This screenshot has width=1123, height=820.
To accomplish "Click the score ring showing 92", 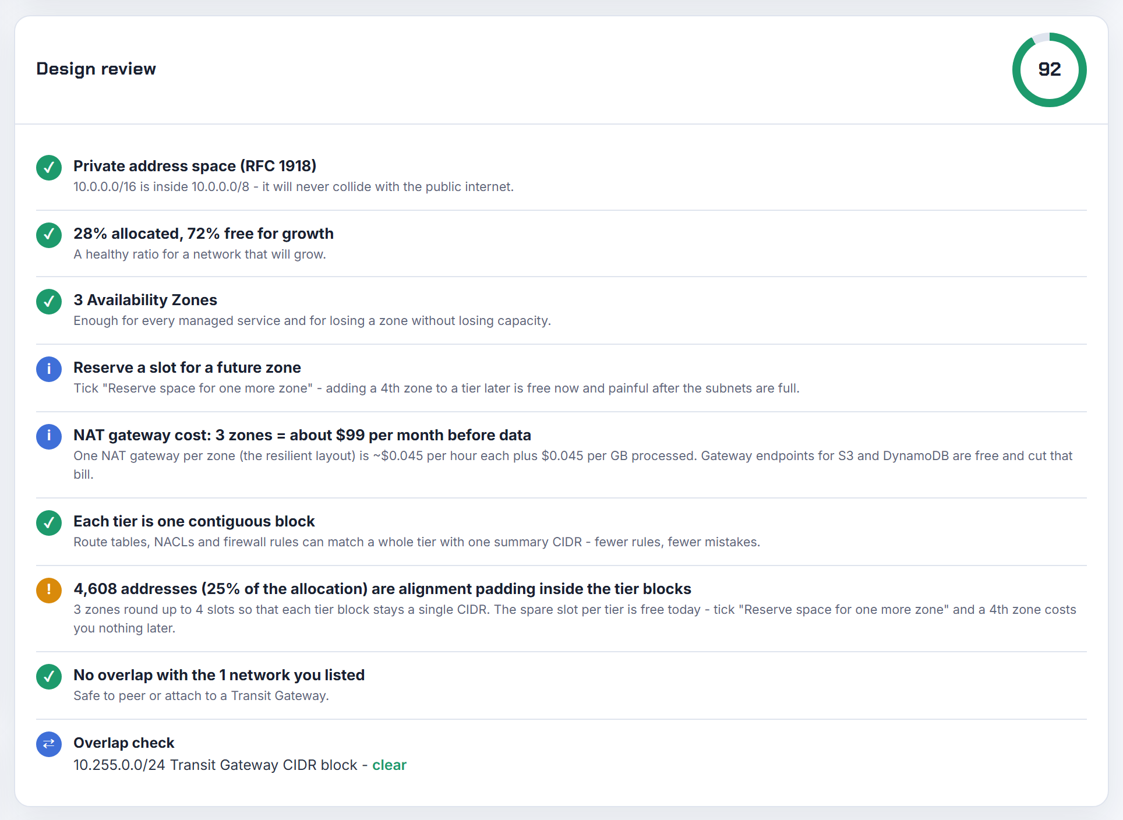I will tap(1049, 69).
